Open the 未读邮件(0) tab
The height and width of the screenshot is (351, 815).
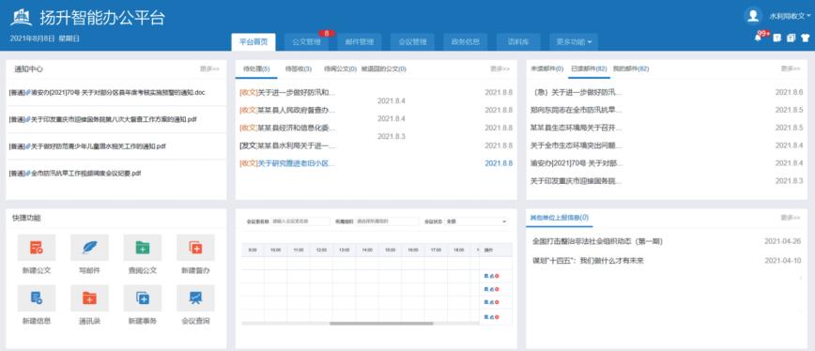click(546, 69)
